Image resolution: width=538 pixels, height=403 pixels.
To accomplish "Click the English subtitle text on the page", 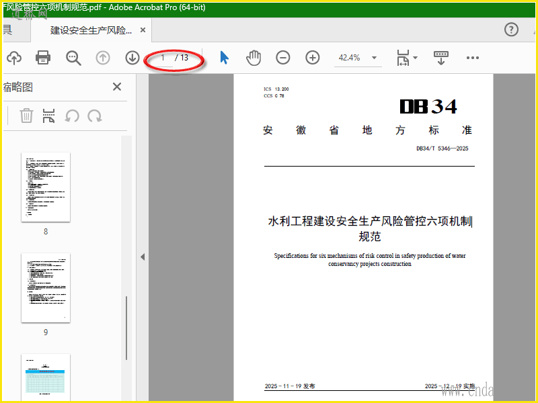I will (370, 260).
